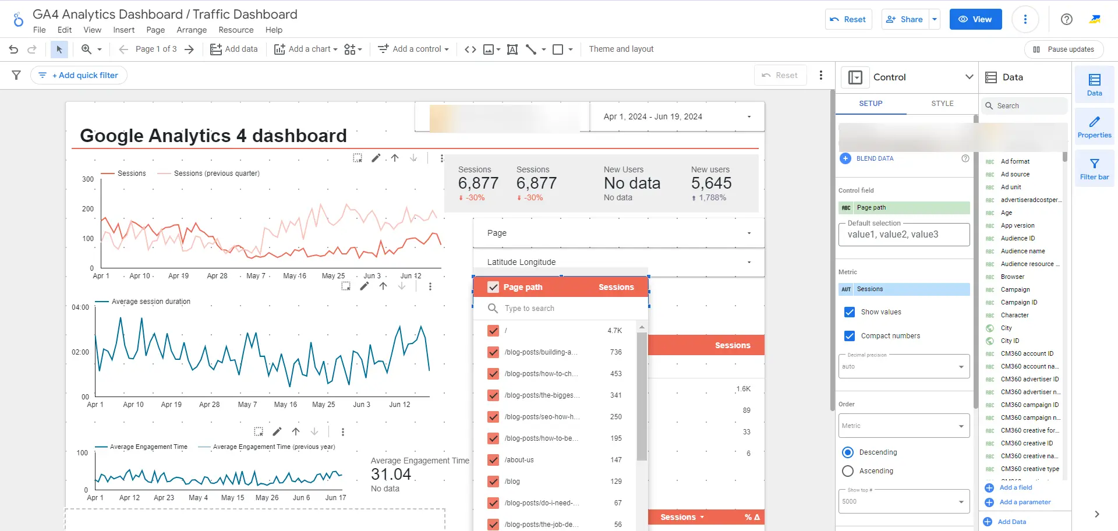1118x531 pixels.
Task: Open Add a control dropdown
Action: [413, 49]
